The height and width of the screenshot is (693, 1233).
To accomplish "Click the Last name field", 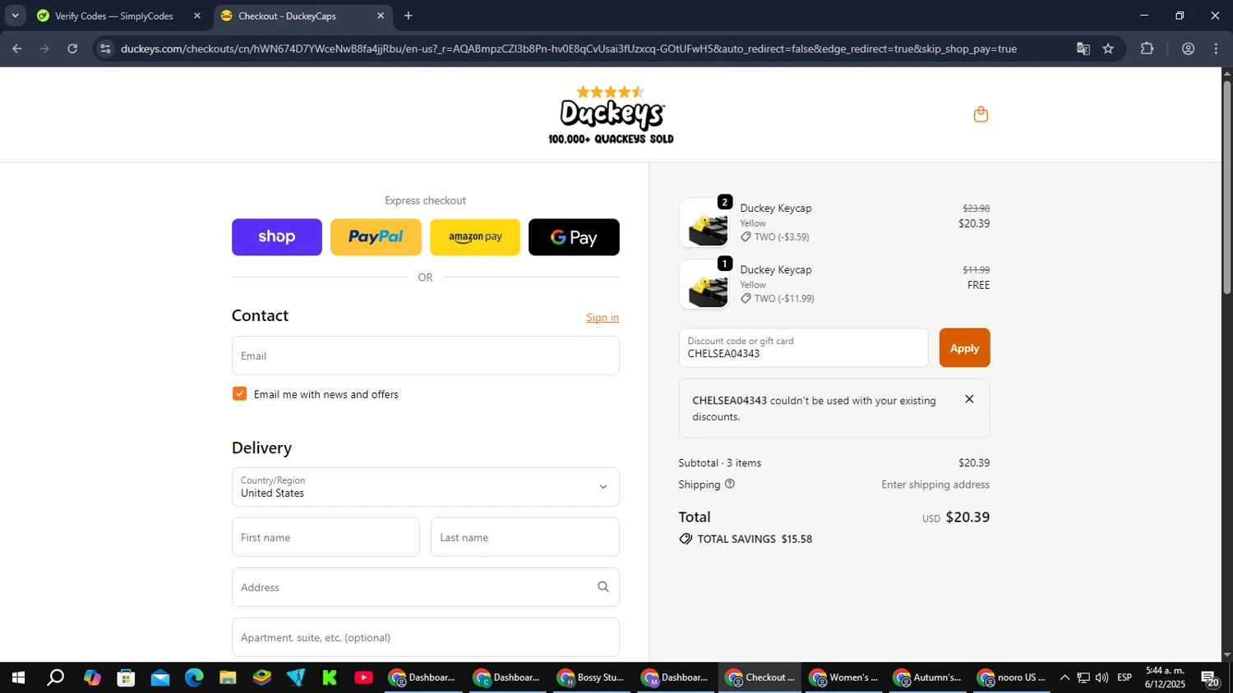I will pyautogui.click(x=525, y=537).
